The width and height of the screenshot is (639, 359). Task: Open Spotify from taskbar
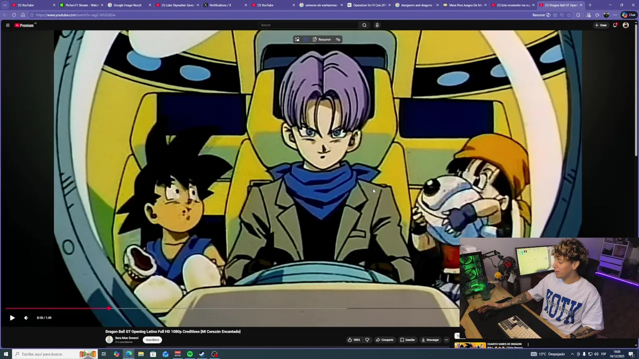(190, 354)
